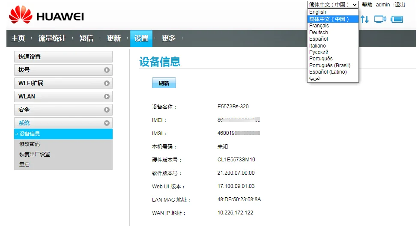
Task: Choose Italiano language option
Action: pos(333,45)
